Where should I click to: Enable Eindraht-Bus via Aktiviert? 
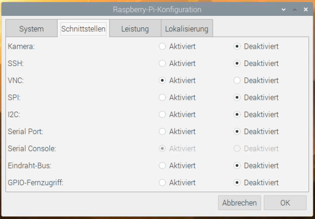162,165
